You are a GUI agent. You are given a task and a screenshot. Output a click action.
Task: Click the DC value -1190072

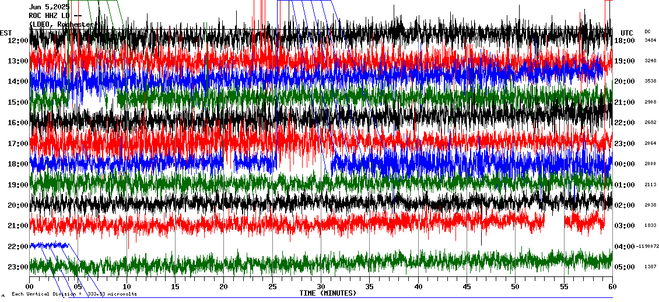point(647,247)
